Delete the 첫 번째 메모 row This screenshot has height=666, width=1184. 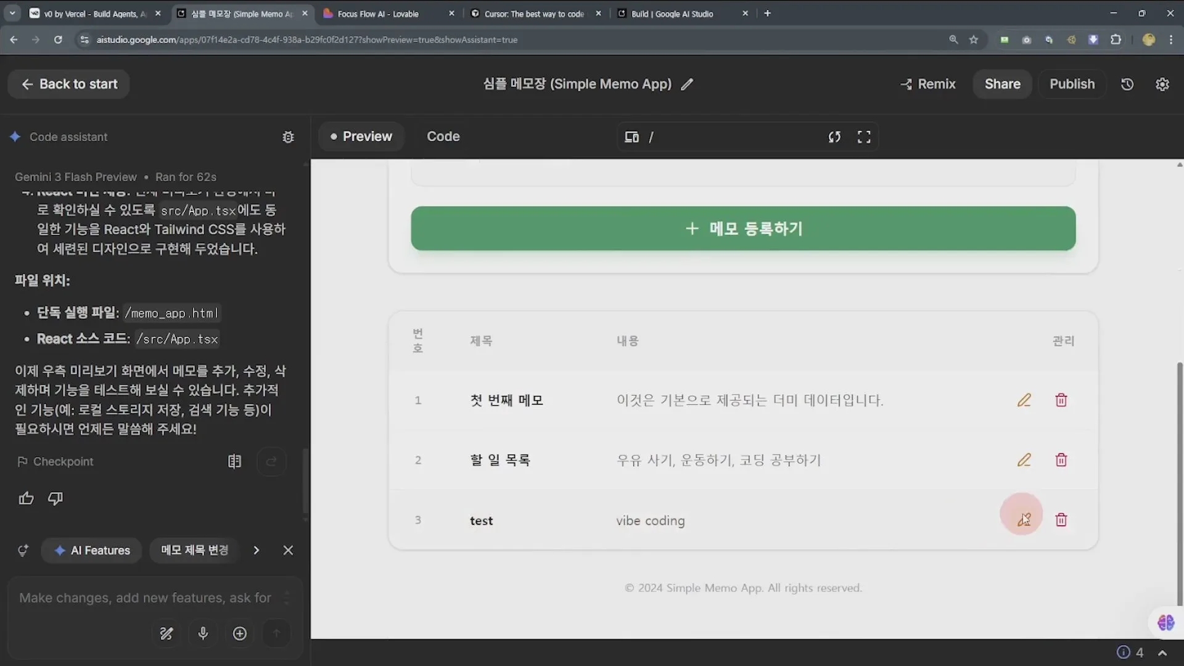pyautogui.click(x=1061, y=400)
